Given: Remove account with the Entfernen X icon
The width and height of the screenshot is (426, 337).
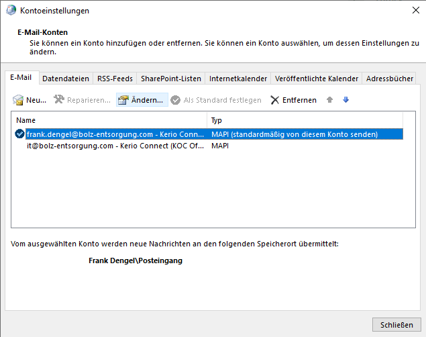Looking at the screenshot, I should [x=275, y=100].
